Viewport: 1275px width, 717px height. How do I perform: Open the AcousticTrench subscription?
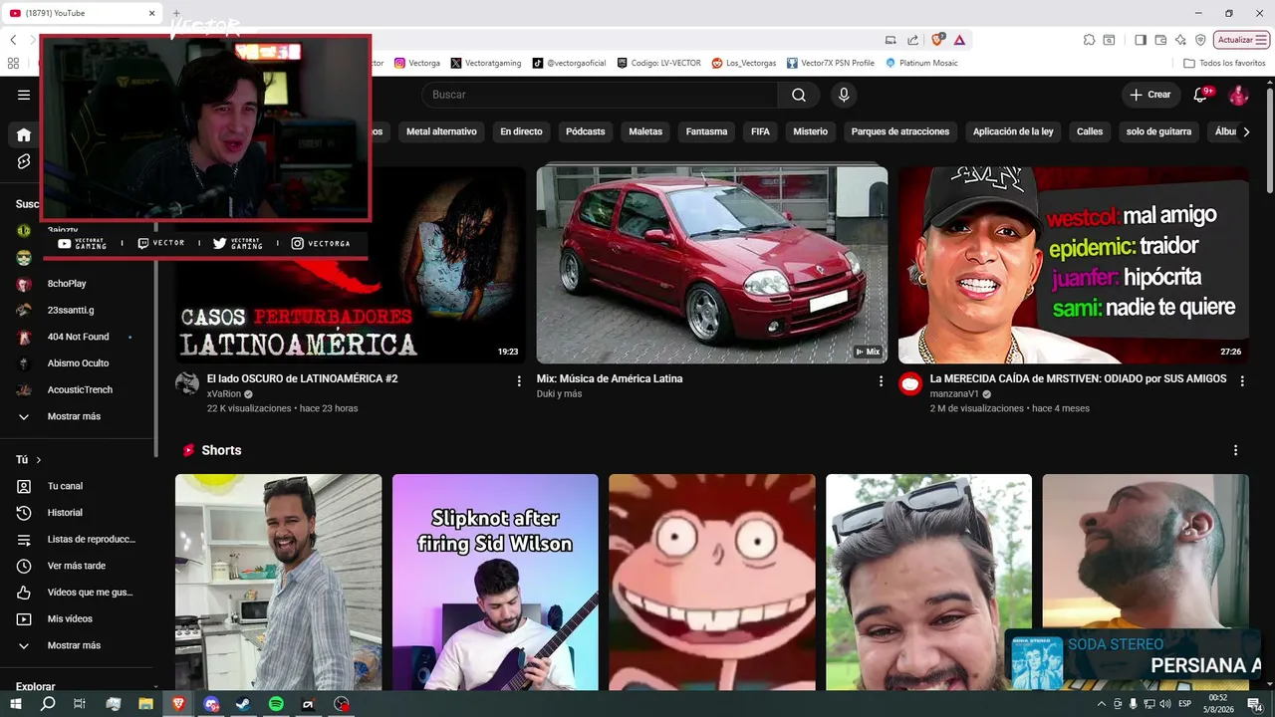[x=80, y=389]
